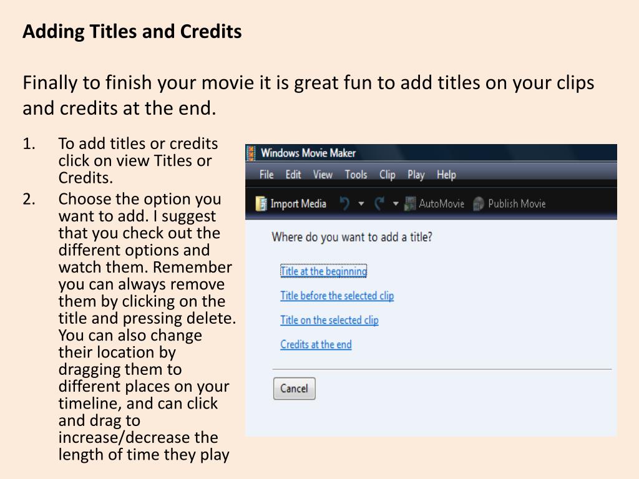This screenshot has width=639, height=479.
Task: Click the Windows Movie Maker title bar icon
Action: [x=251, y=153]
